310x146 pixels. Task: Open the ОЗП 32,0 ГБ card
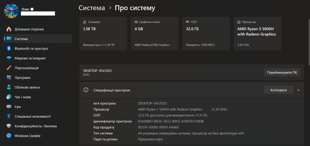click(x=206, y=33)
